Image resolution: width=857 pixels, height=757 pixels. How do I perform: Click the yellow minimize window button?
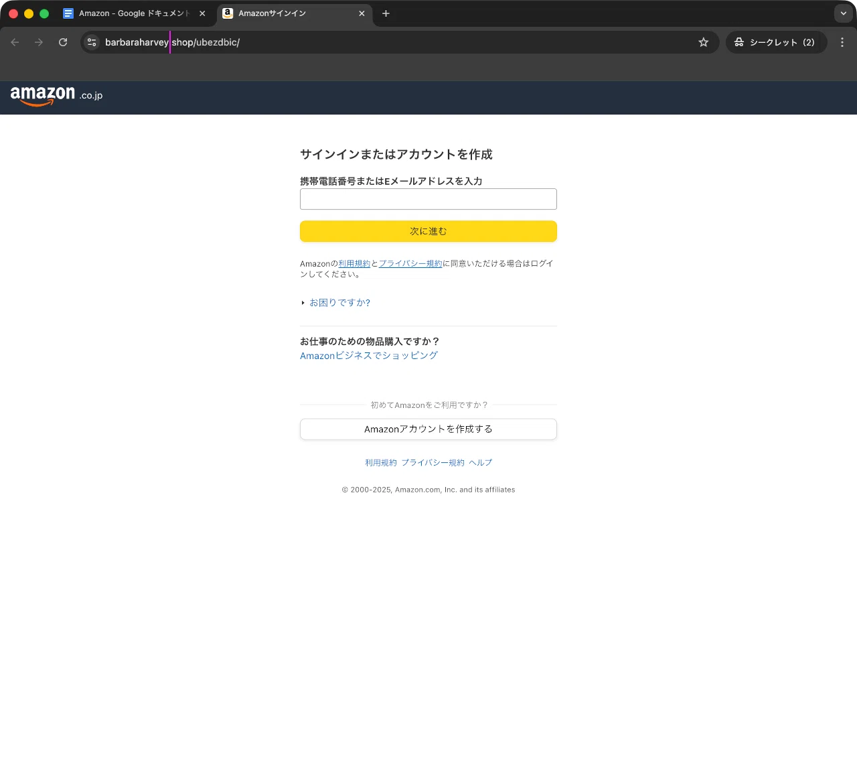click(x=29, y=13)
